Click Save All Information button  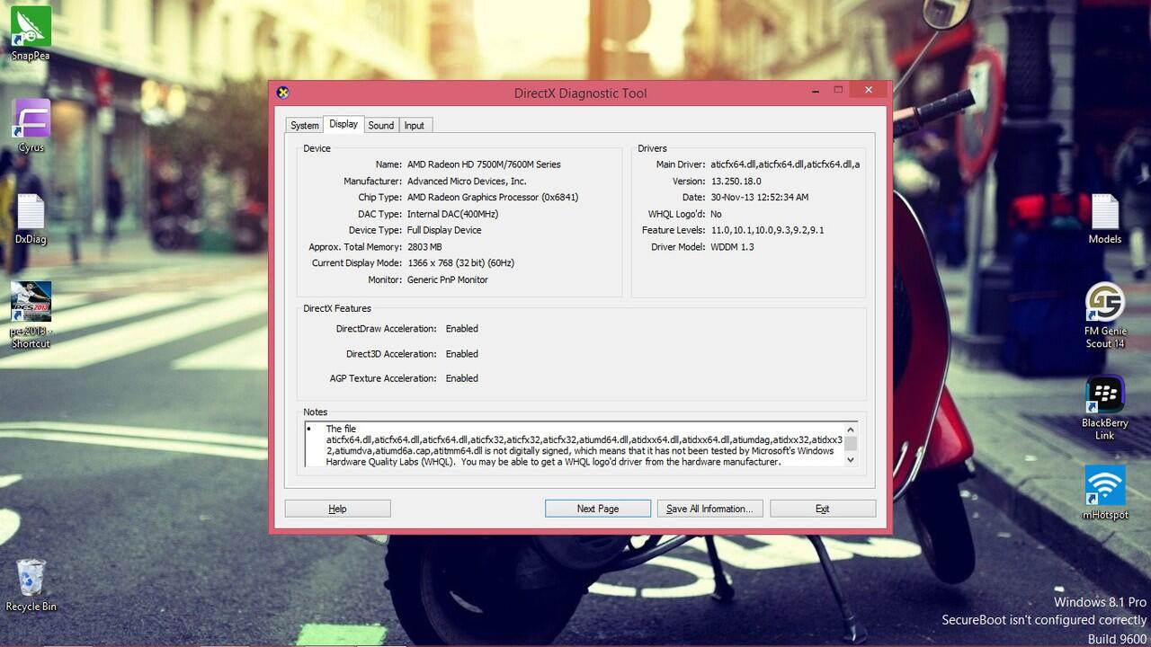[710, 509]
